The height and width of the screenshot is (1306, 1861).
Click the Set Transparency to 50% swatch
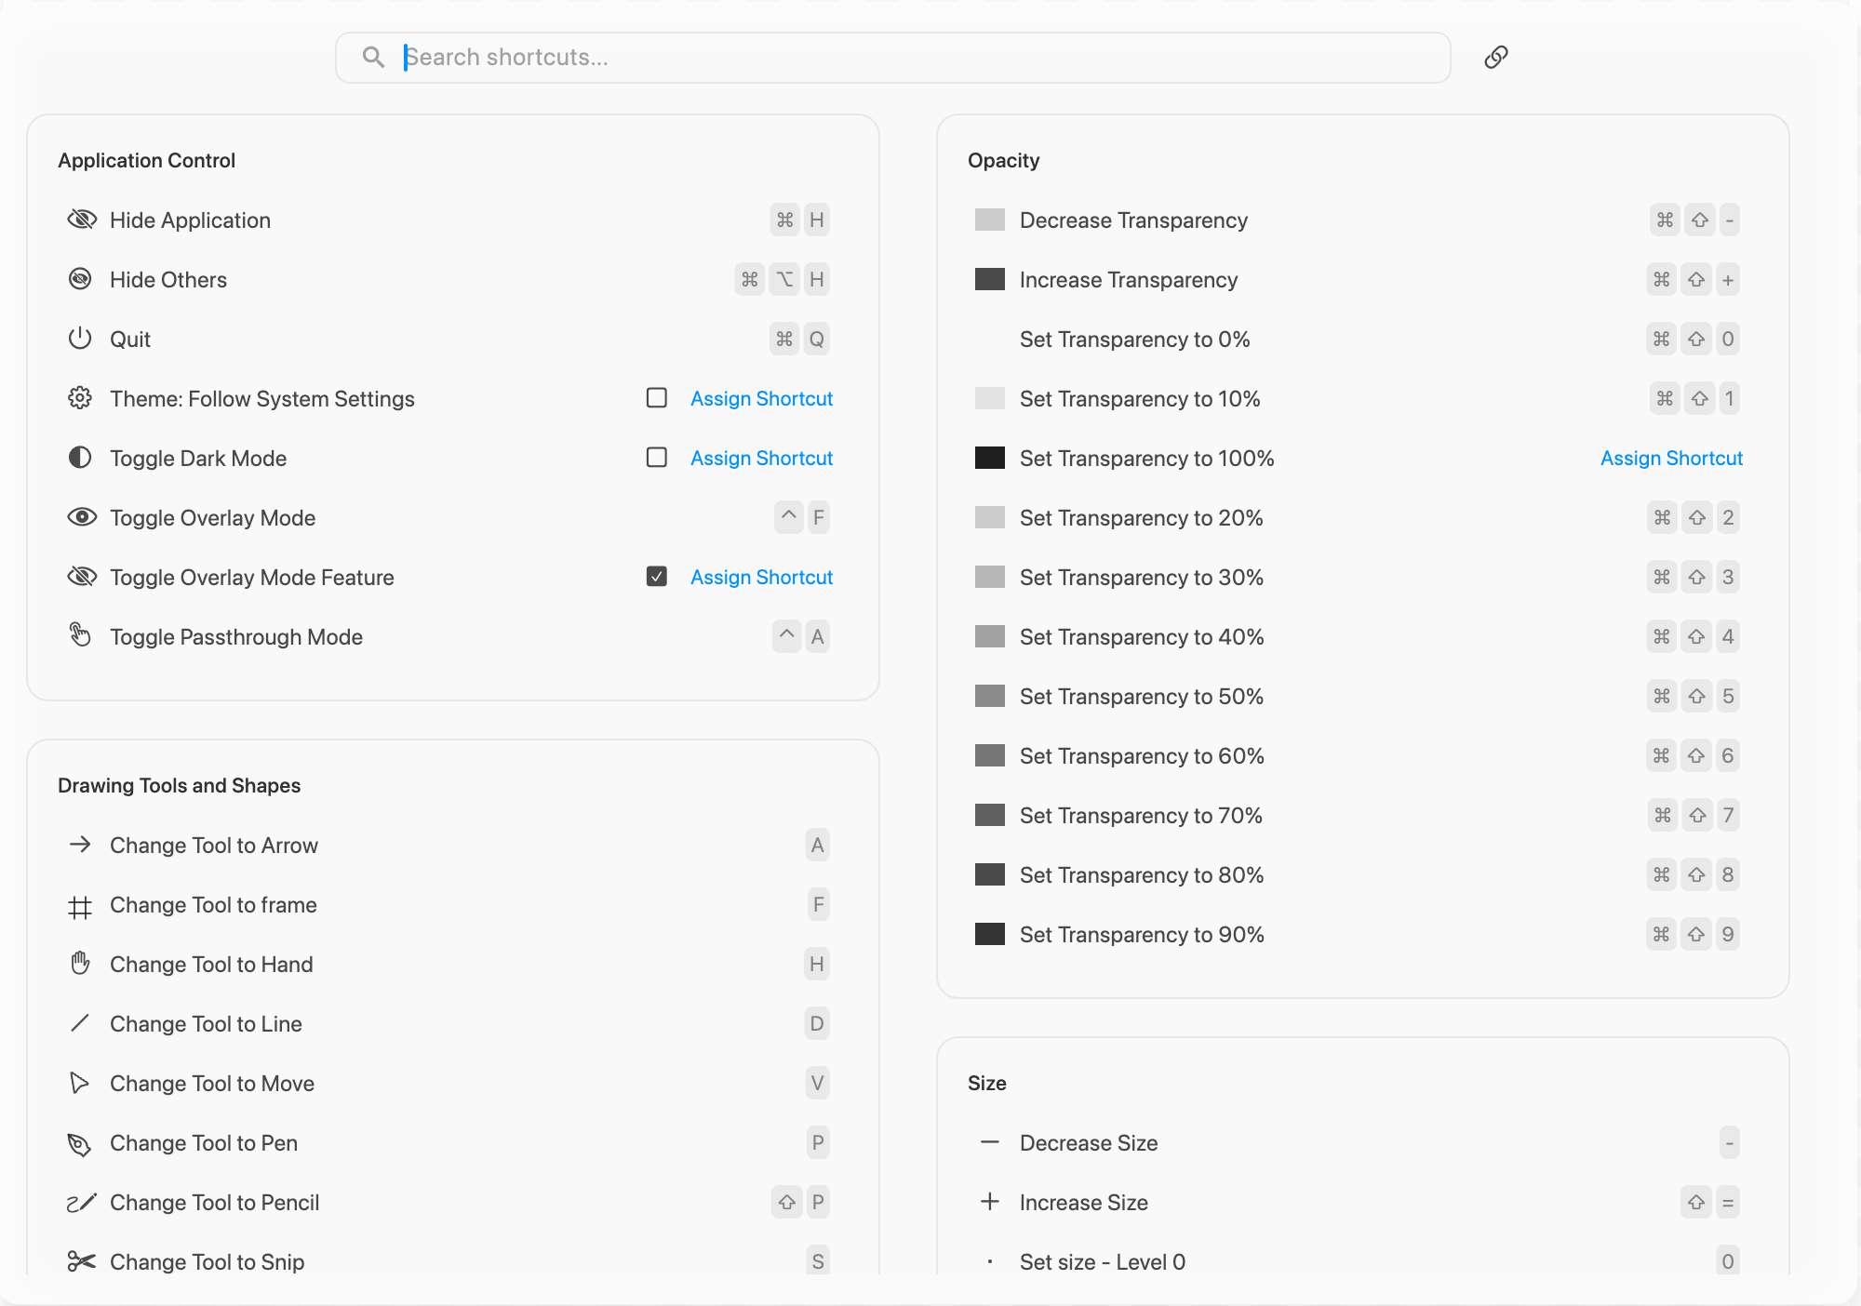coord(990,696)
